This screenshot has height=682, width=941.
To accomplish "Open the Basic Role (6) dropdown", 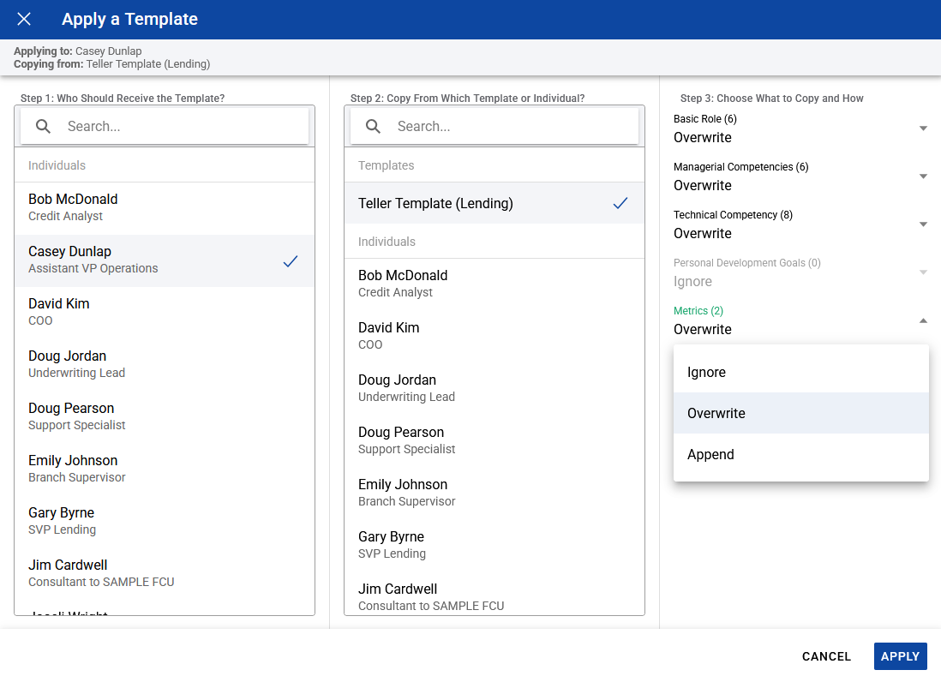I will (x=800, y=129).
